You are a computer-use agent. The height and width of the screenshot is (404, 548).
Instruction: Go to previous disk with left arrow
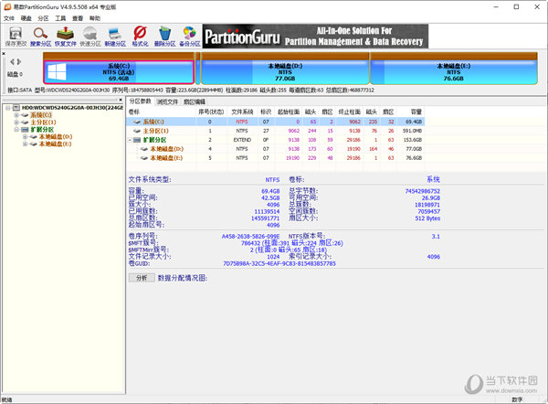coord(12,61)
